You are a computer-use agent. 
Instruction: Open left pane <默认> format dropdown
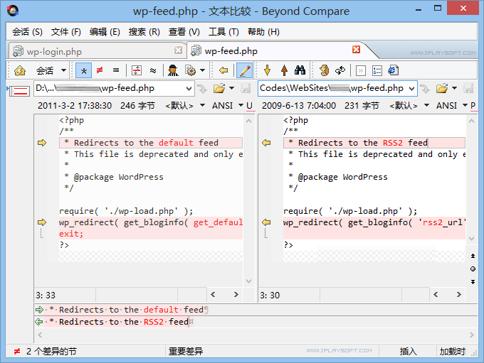[x=185, y=106]
